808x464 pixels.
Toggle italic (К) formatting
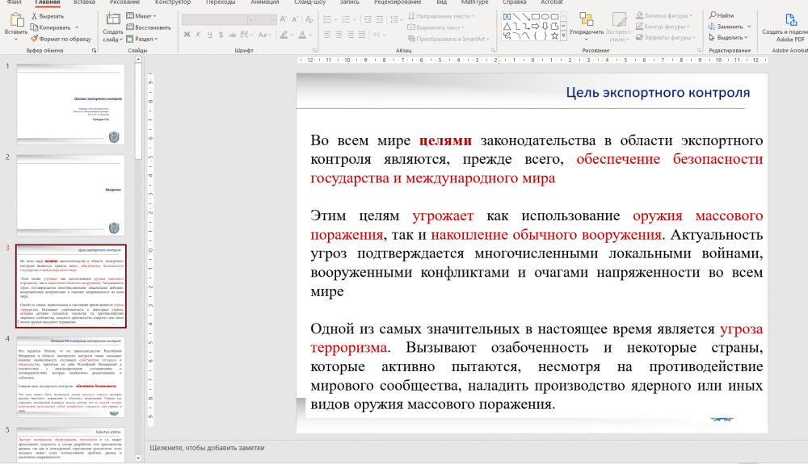pos(198,35)
